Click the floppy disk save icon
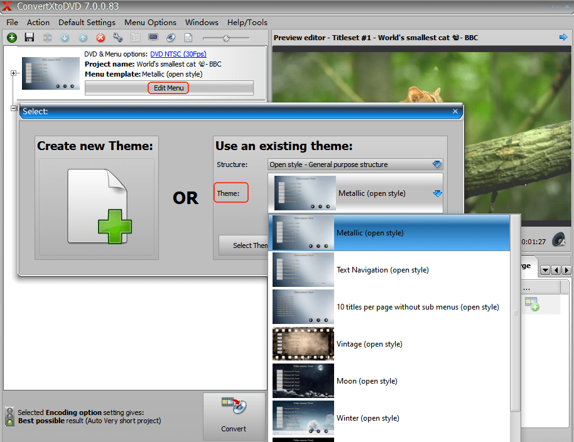This screenshot has width=574, height=442. point(30,38)
